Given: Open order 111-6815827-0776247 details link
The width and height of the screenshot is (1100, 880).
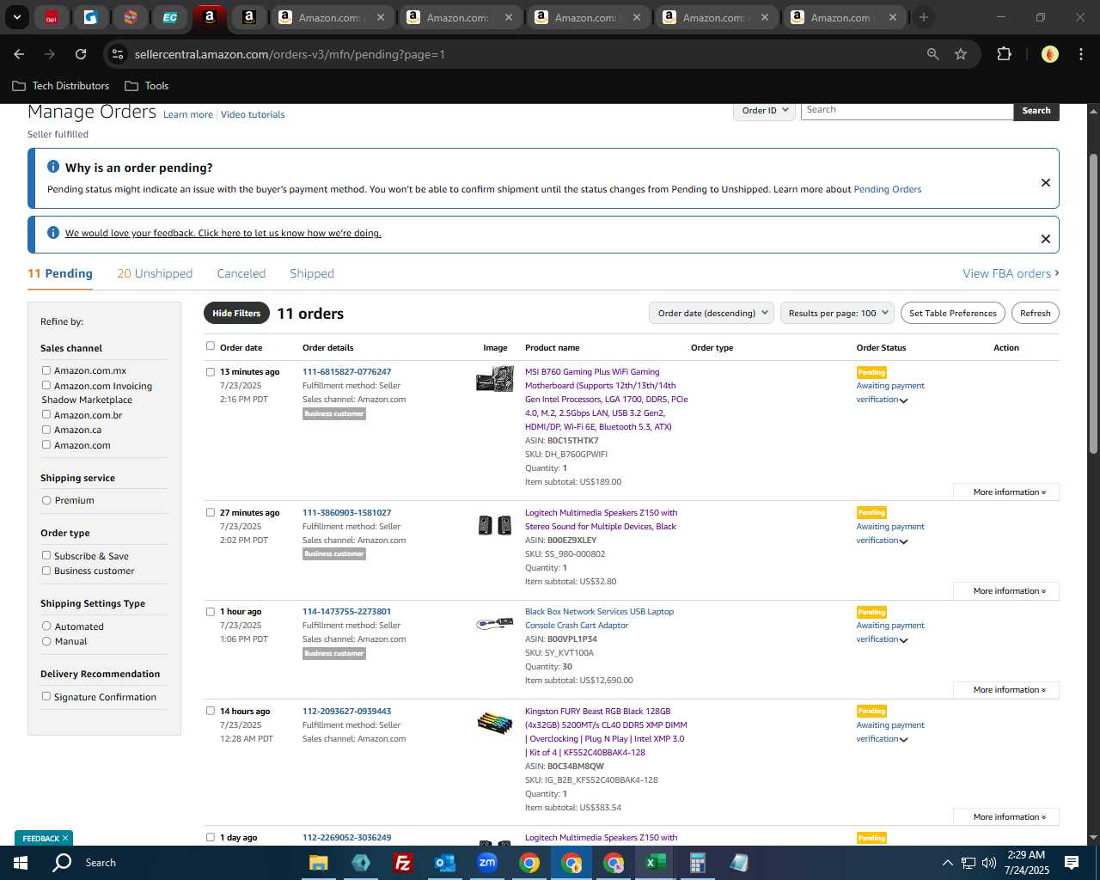Looking at the screenshot, I should tap(346, 372).
